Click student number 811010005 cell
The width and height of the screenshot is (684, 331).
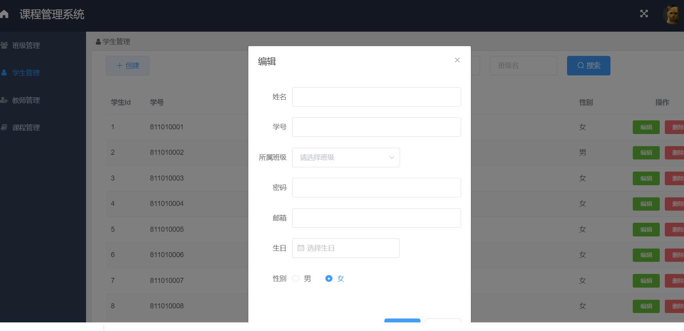167,229
